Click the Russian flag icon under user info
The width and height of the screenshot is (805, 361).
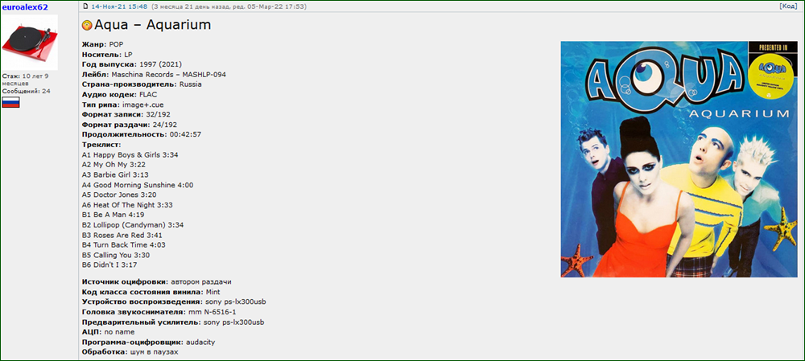tap(10, 103)
